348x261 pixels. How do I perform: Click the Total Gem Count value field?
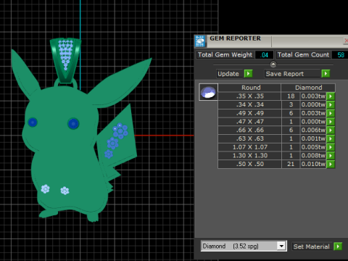click(x=340, y=55)
